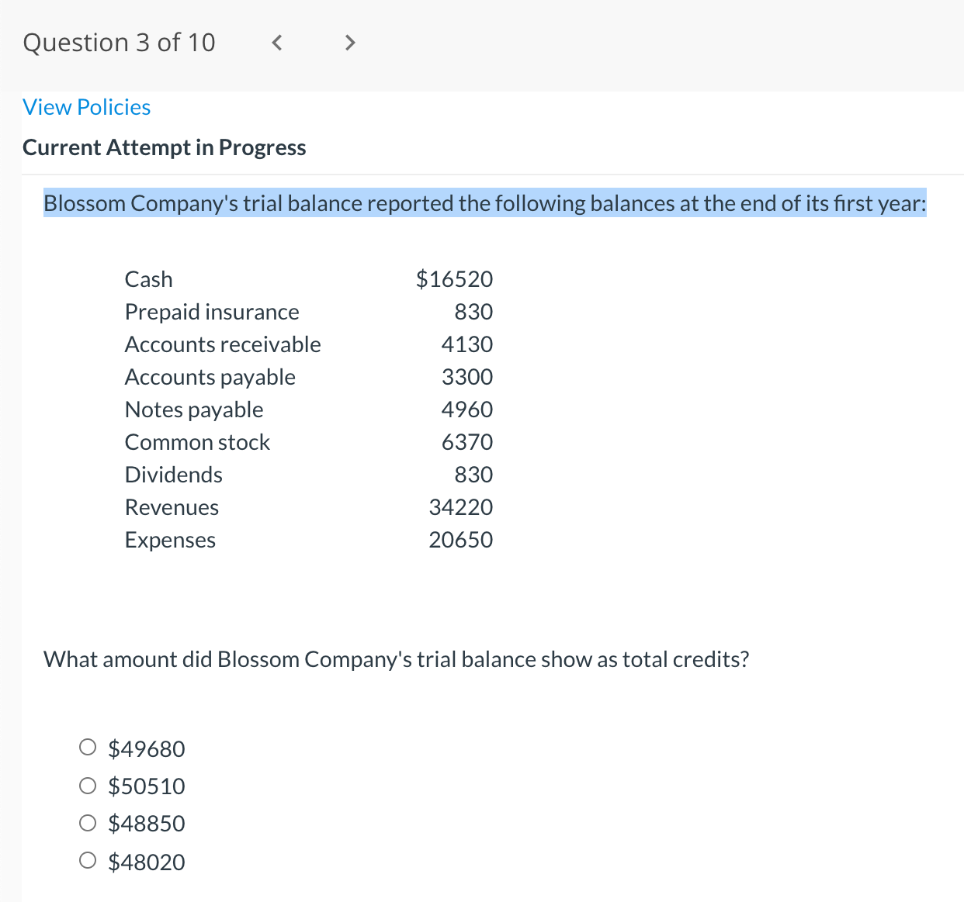Viewport: 964px width, 902px height.
Task: Click the Accounts payable amount 3300
Action: tap(467, 377)
